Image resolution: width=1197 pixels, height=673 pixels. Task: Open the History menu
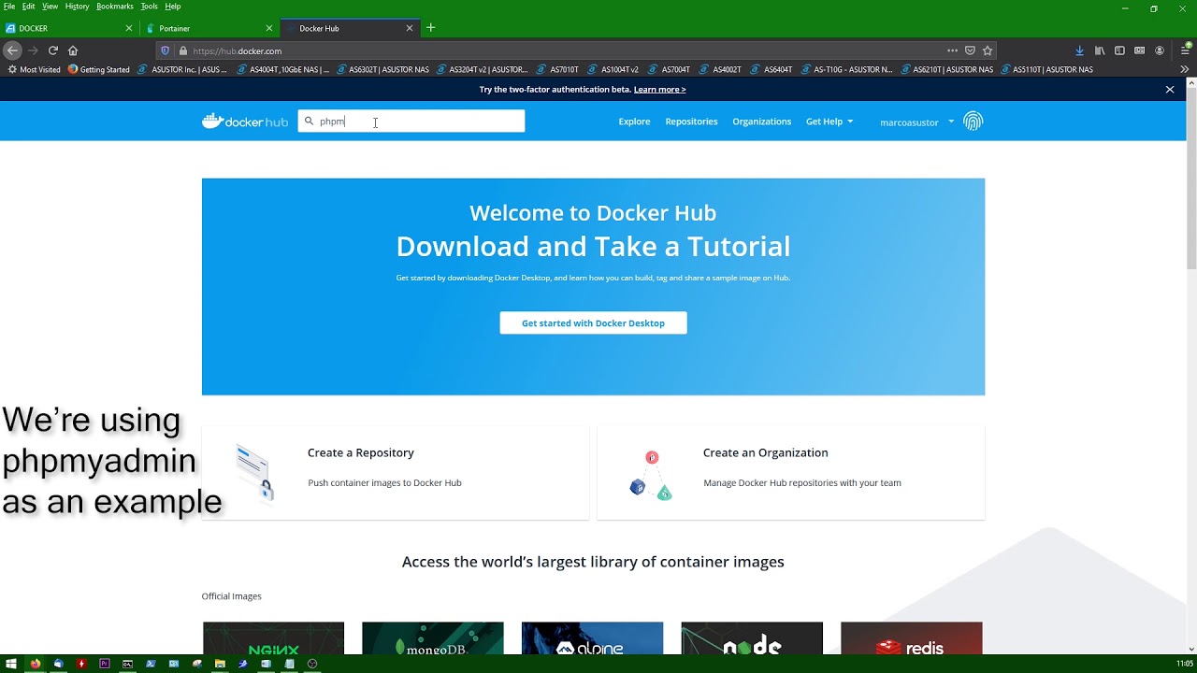click(77, 7)
